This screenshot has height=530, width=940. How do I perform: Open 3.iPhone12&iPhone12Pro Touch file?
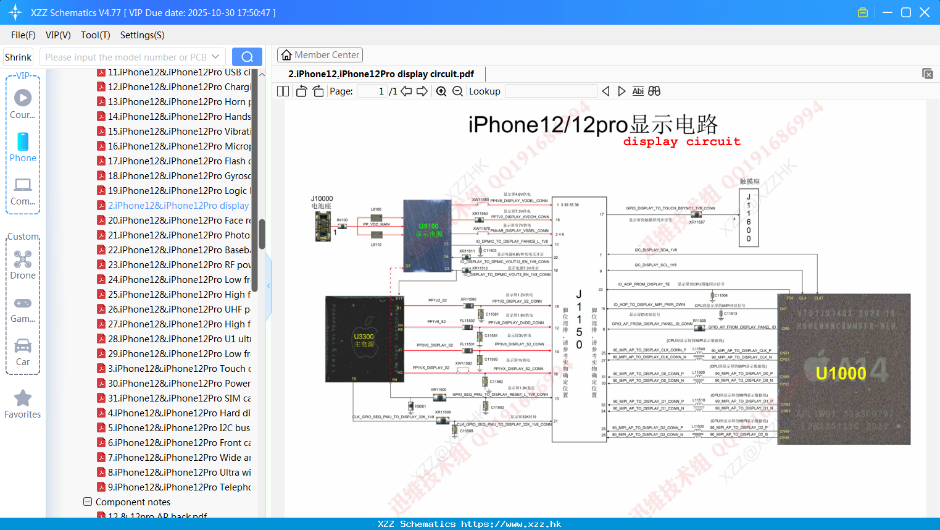[174, 369]
